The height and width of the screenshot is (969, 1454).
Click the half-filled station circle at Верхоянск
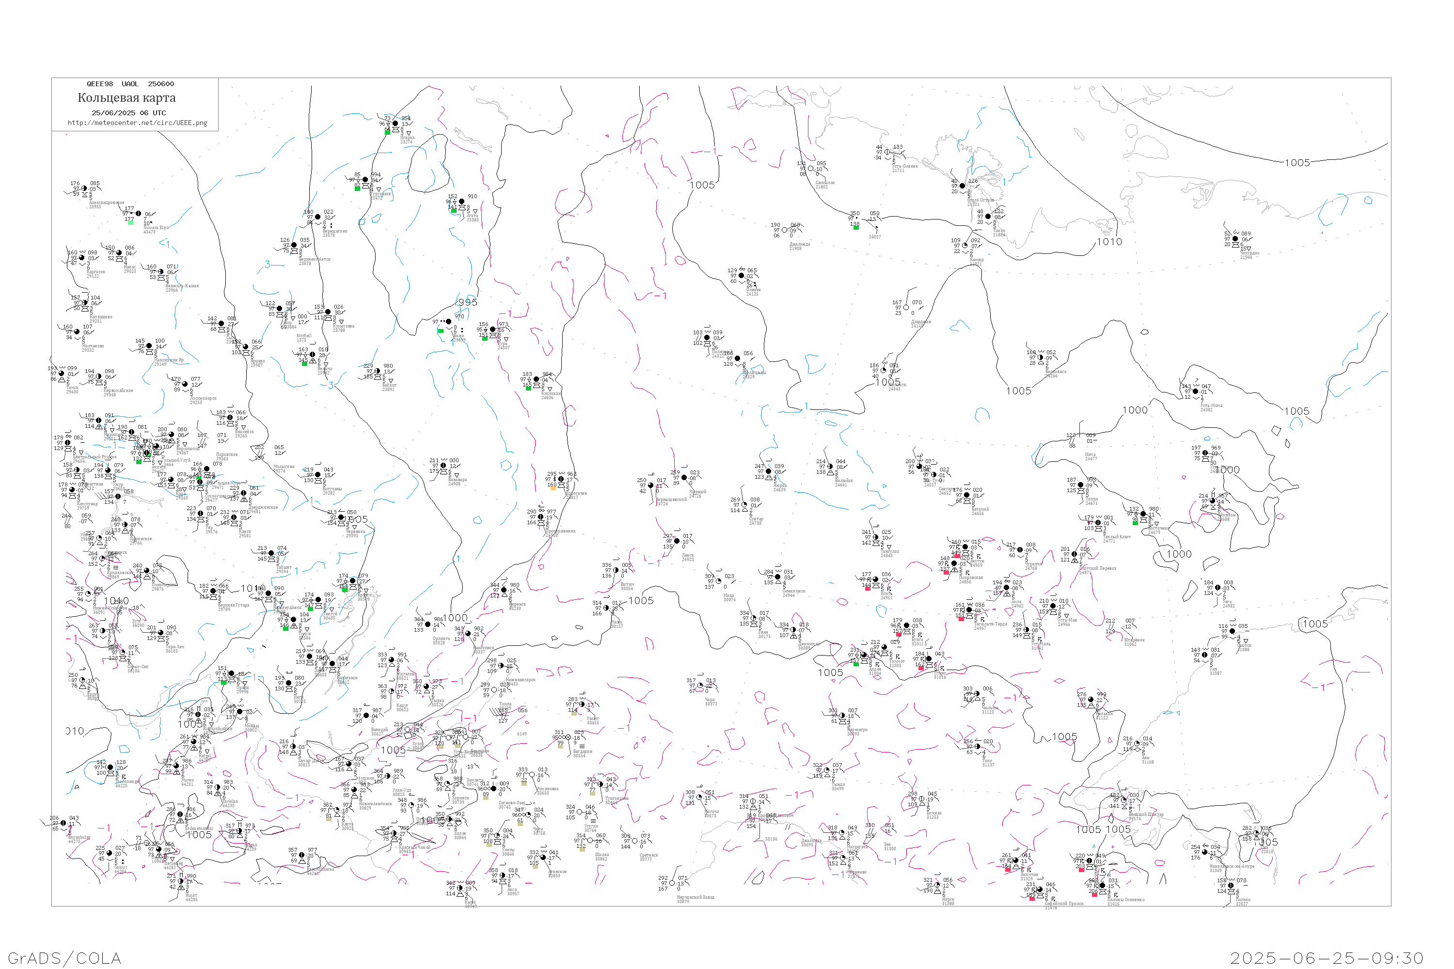pyautogui.click(x=1041, y=357)
